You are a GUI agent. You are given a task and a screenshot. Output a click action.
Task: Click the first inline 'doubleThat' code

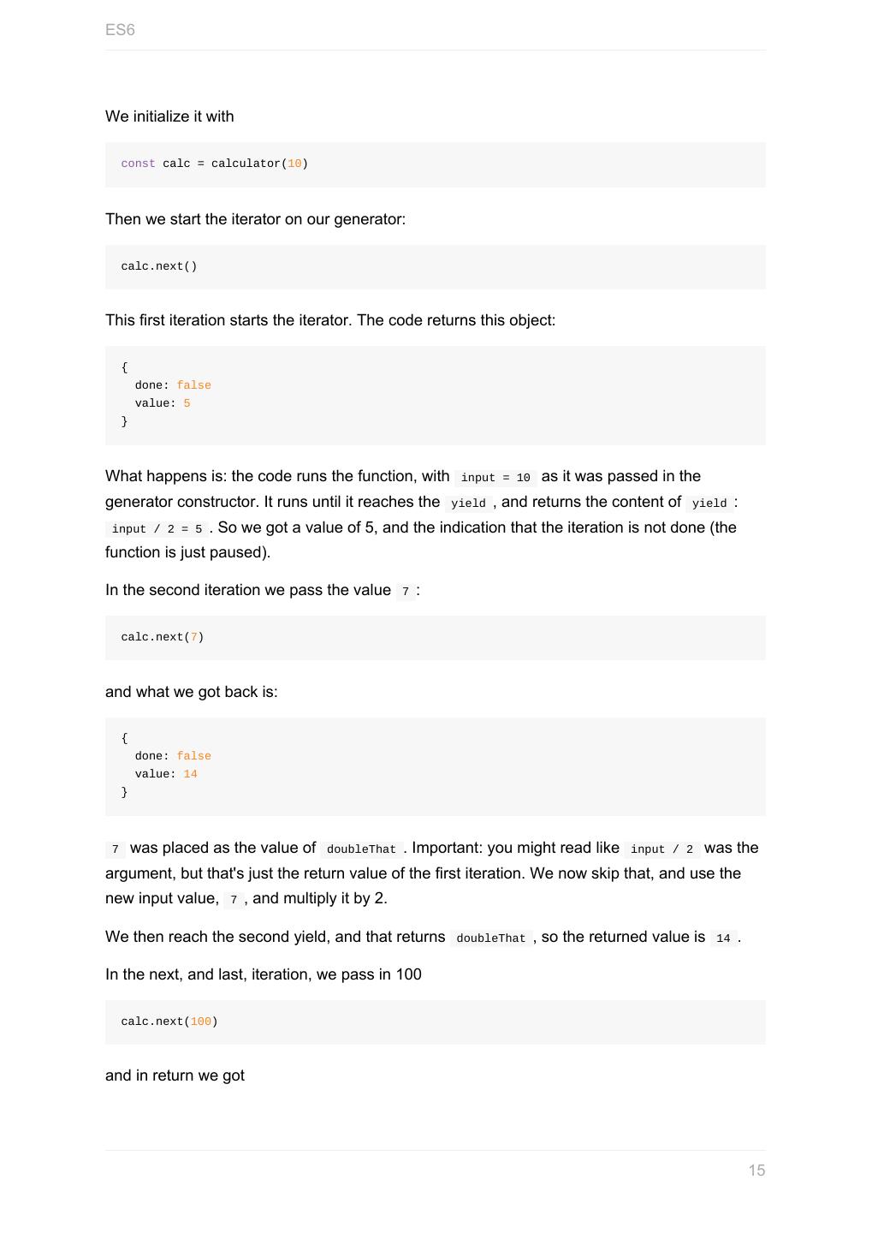(x=361, y=849)
